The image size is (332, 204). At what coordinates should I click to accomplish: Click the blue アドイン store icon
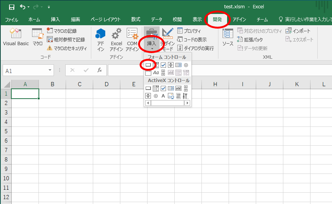100,40
